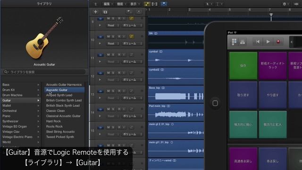
Task: Click the waveform zoom button at top right
Action: pyautogui.click(x=296, y=4)
